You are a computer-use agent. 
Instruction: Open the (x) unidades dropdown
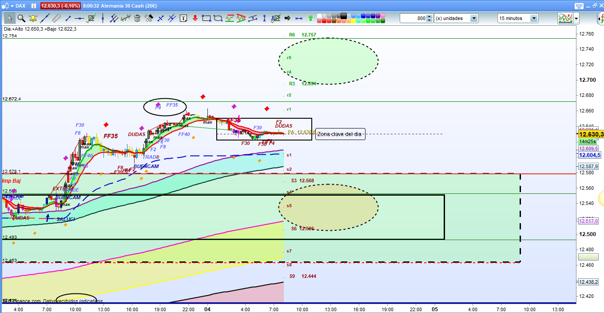[474, 18]
